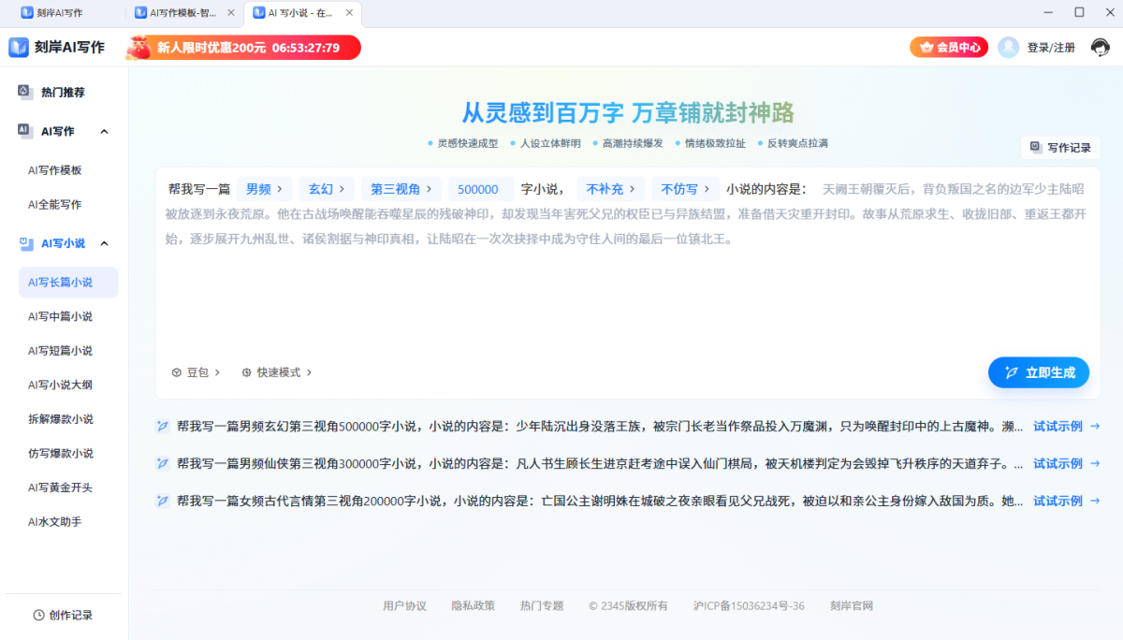This screenshot has height=640, width=1123.
Task: Close the AI 写小说 browser tab
Action: tap(349, 13)
